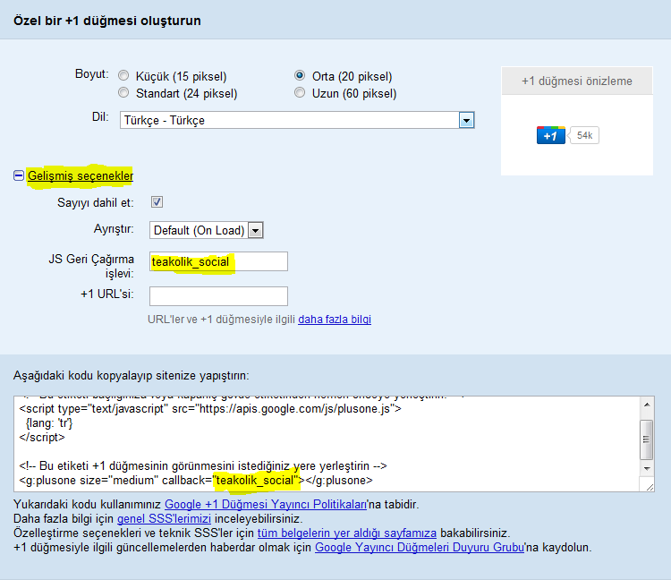Click Özel bir +1 düğmesi oluşturun heading
This screenshot has width=671, height=580.
coord(107,21)
